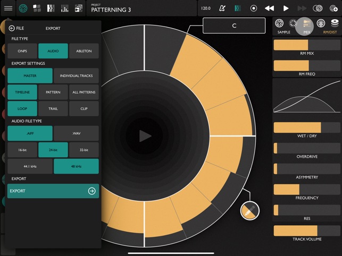Set sample rate to 48 kHz

coord(76,166)
